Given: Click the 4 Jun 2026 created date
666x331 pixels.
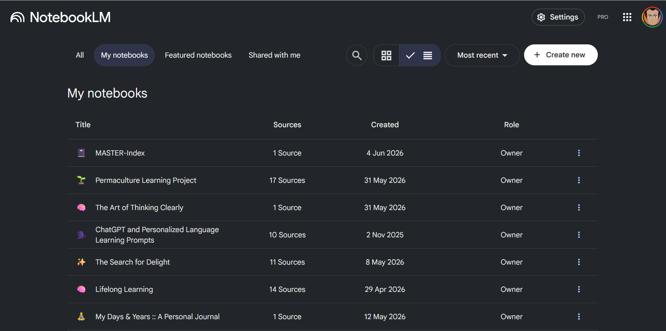Looking at the screenshot, I should click(385, 153).
